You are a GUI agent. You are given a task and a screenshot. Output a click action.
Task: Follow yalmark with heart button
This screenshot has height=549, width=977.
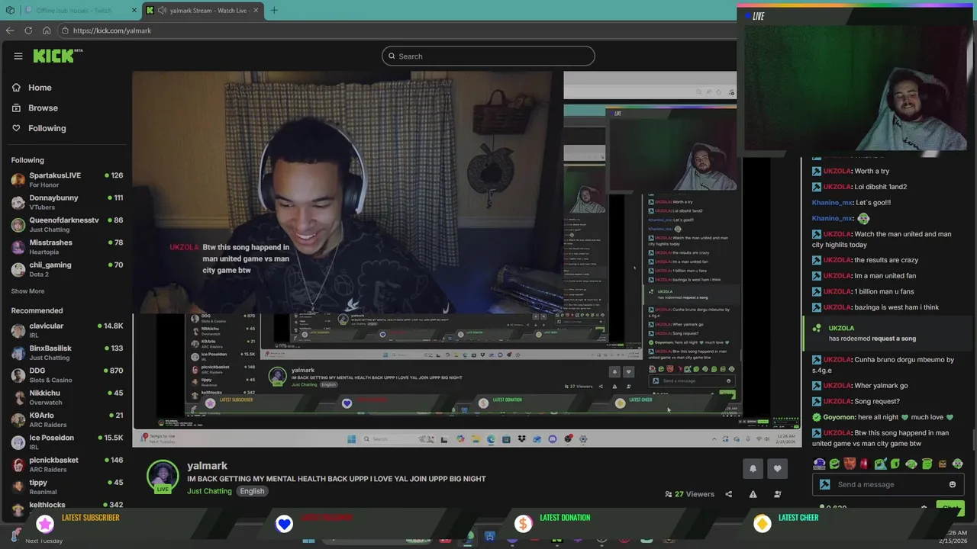(x=778, y=469)
